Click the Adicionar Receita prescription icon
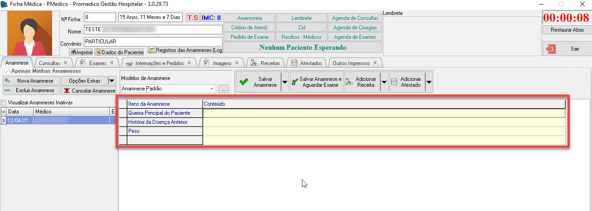The image size is (592, 211). click(x=349, y=82)
